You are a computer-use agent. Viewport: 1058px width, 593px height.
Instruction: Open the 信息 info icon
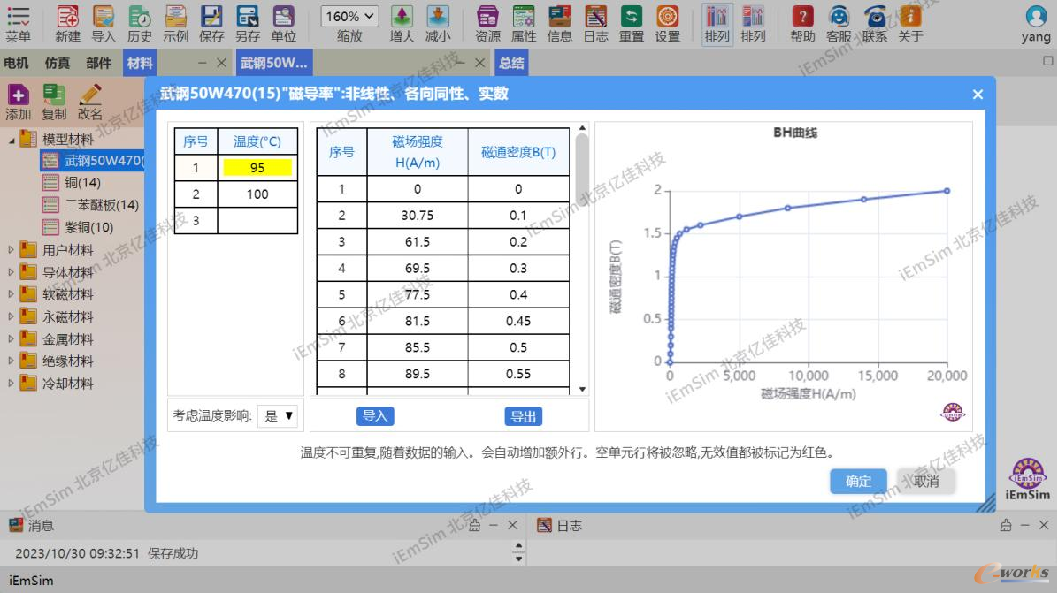pos(559,24)
